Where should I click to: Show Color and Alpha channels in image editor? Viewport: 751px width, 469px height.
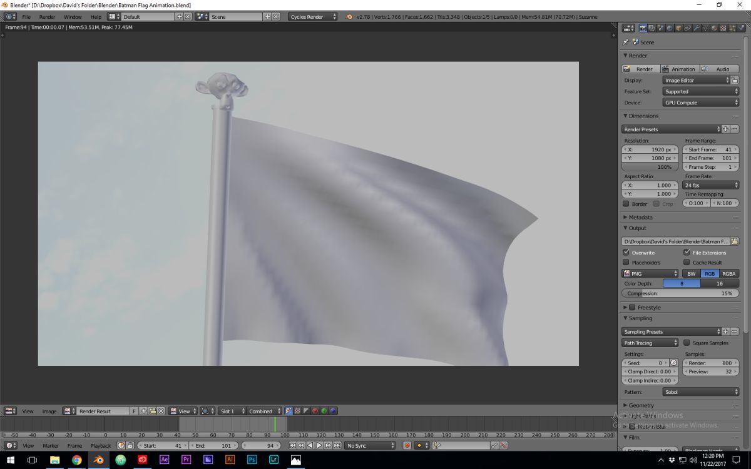click(x=289, y=411)
